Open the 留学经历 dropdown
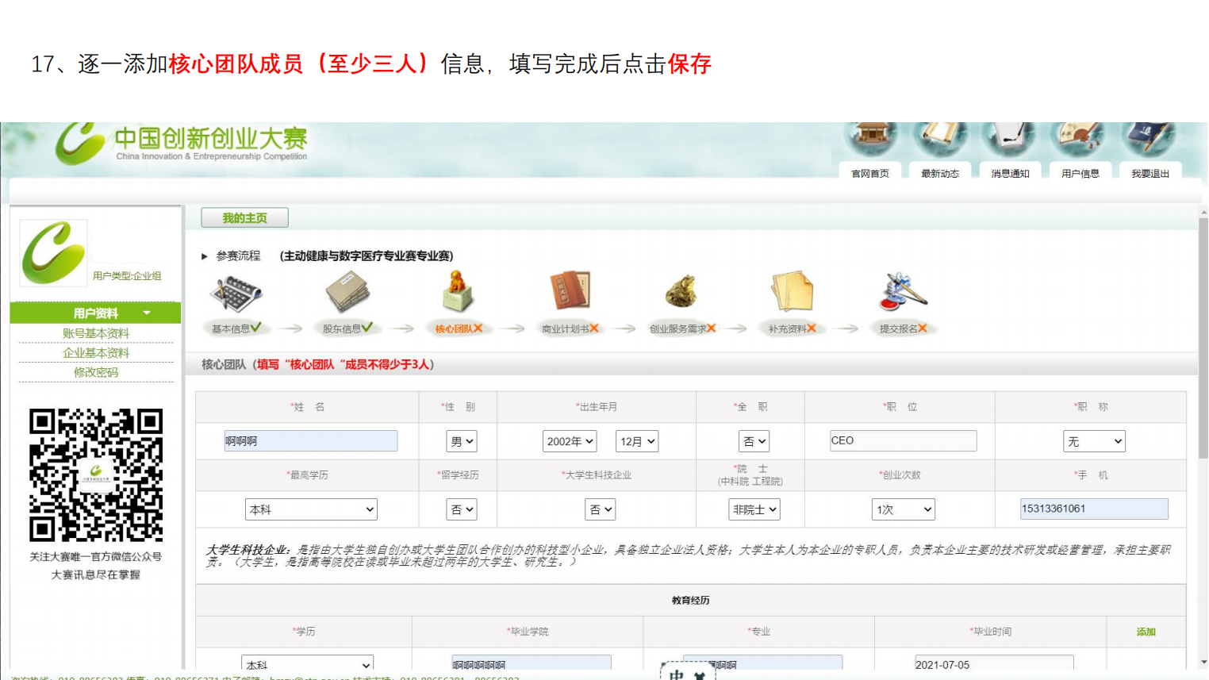The height and width of the screenshot is (680, 1209). (461, 509)
